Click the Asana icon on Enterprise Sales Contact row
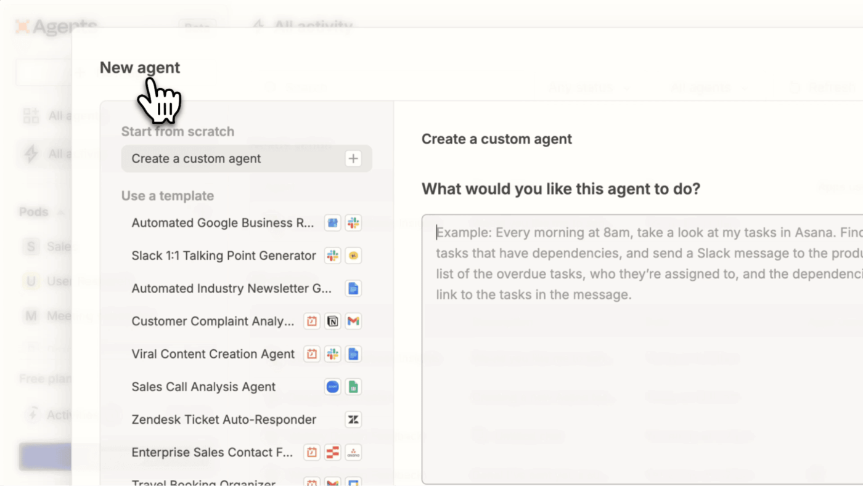This screenshot has width=863, height=486. (353, 453)
